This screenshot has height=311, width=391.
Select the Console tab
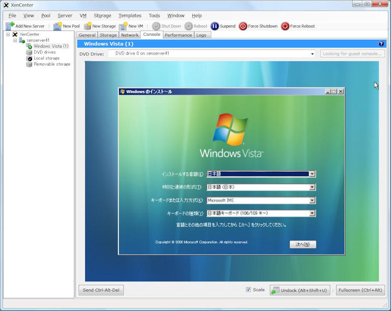click(x=152, y=35)
